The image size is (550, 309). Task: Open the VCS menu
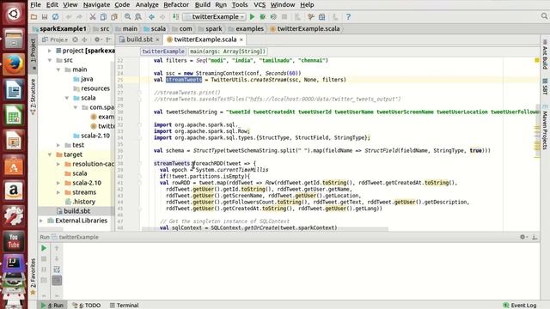point(260,5)
